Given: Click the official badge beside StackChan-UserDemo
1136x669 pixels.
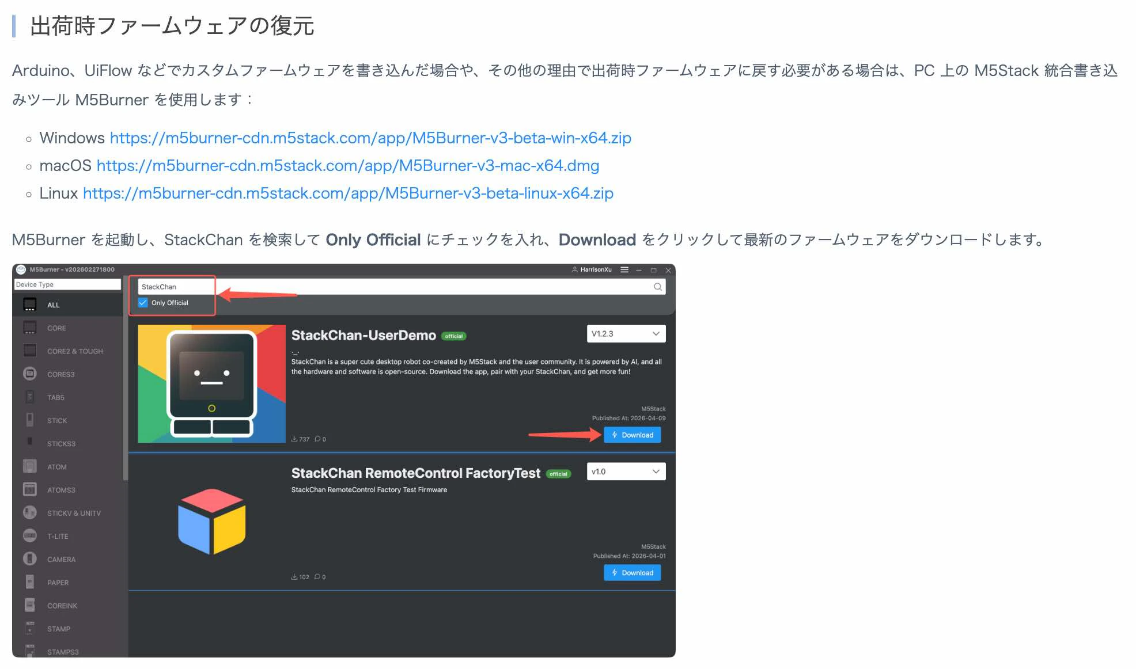Looking at the screenshot, I should (x=454, y=336).
